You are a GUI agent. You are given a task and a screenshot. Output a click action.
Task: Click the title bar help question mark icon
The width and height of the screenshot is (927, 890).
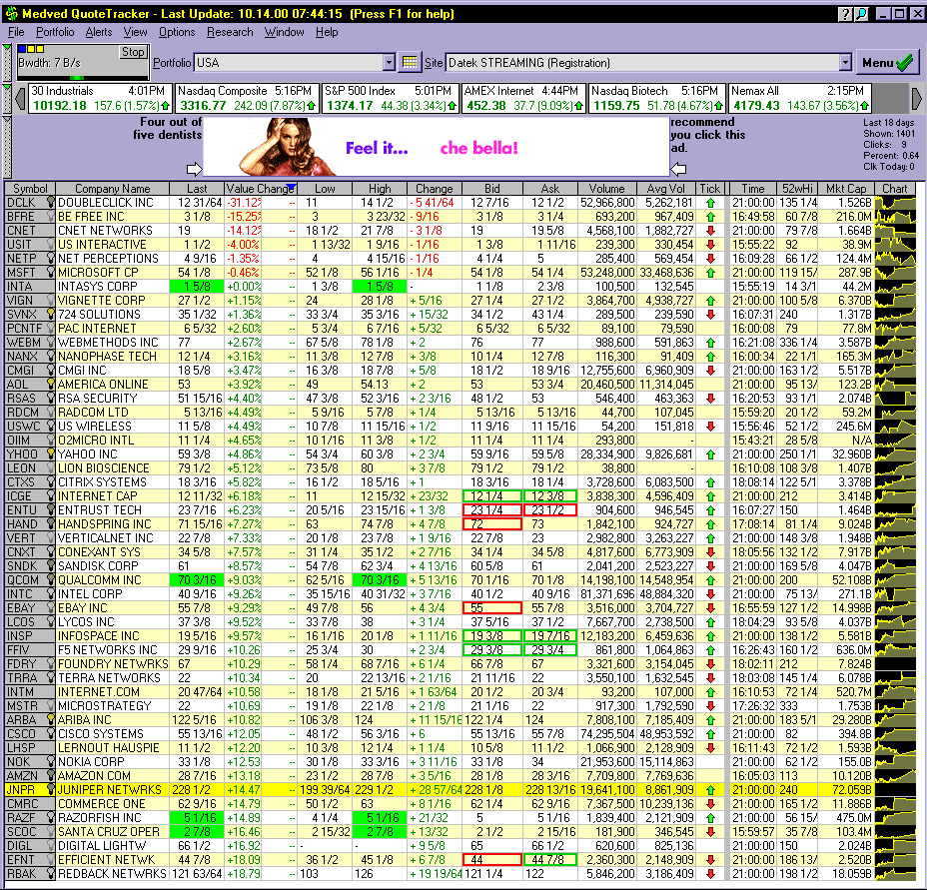tap(845, 14)
